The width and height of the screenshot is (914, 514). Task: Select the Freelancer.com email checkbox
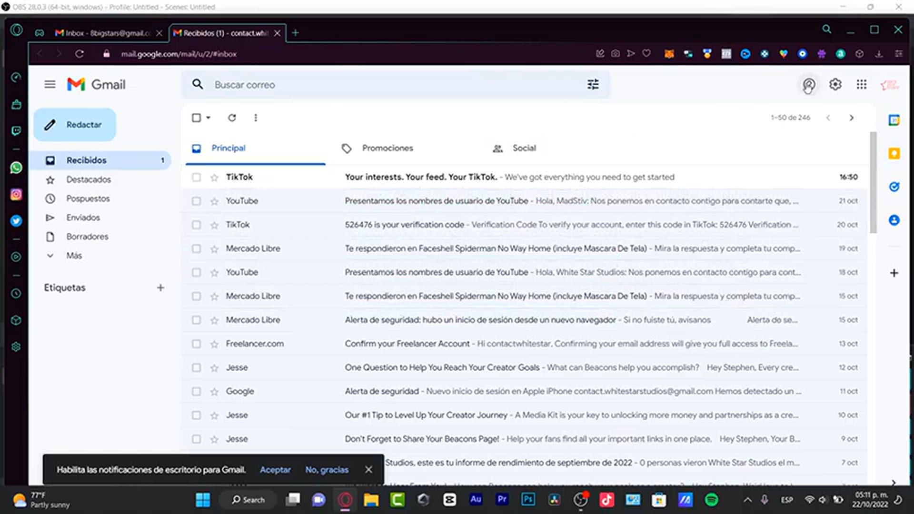point(196,344)
